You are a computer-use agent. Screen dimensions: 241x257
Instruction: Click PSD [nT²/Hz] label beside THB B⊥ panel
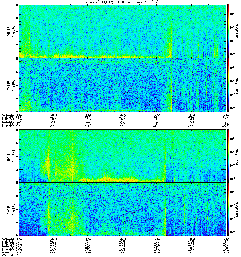point(237,31)
